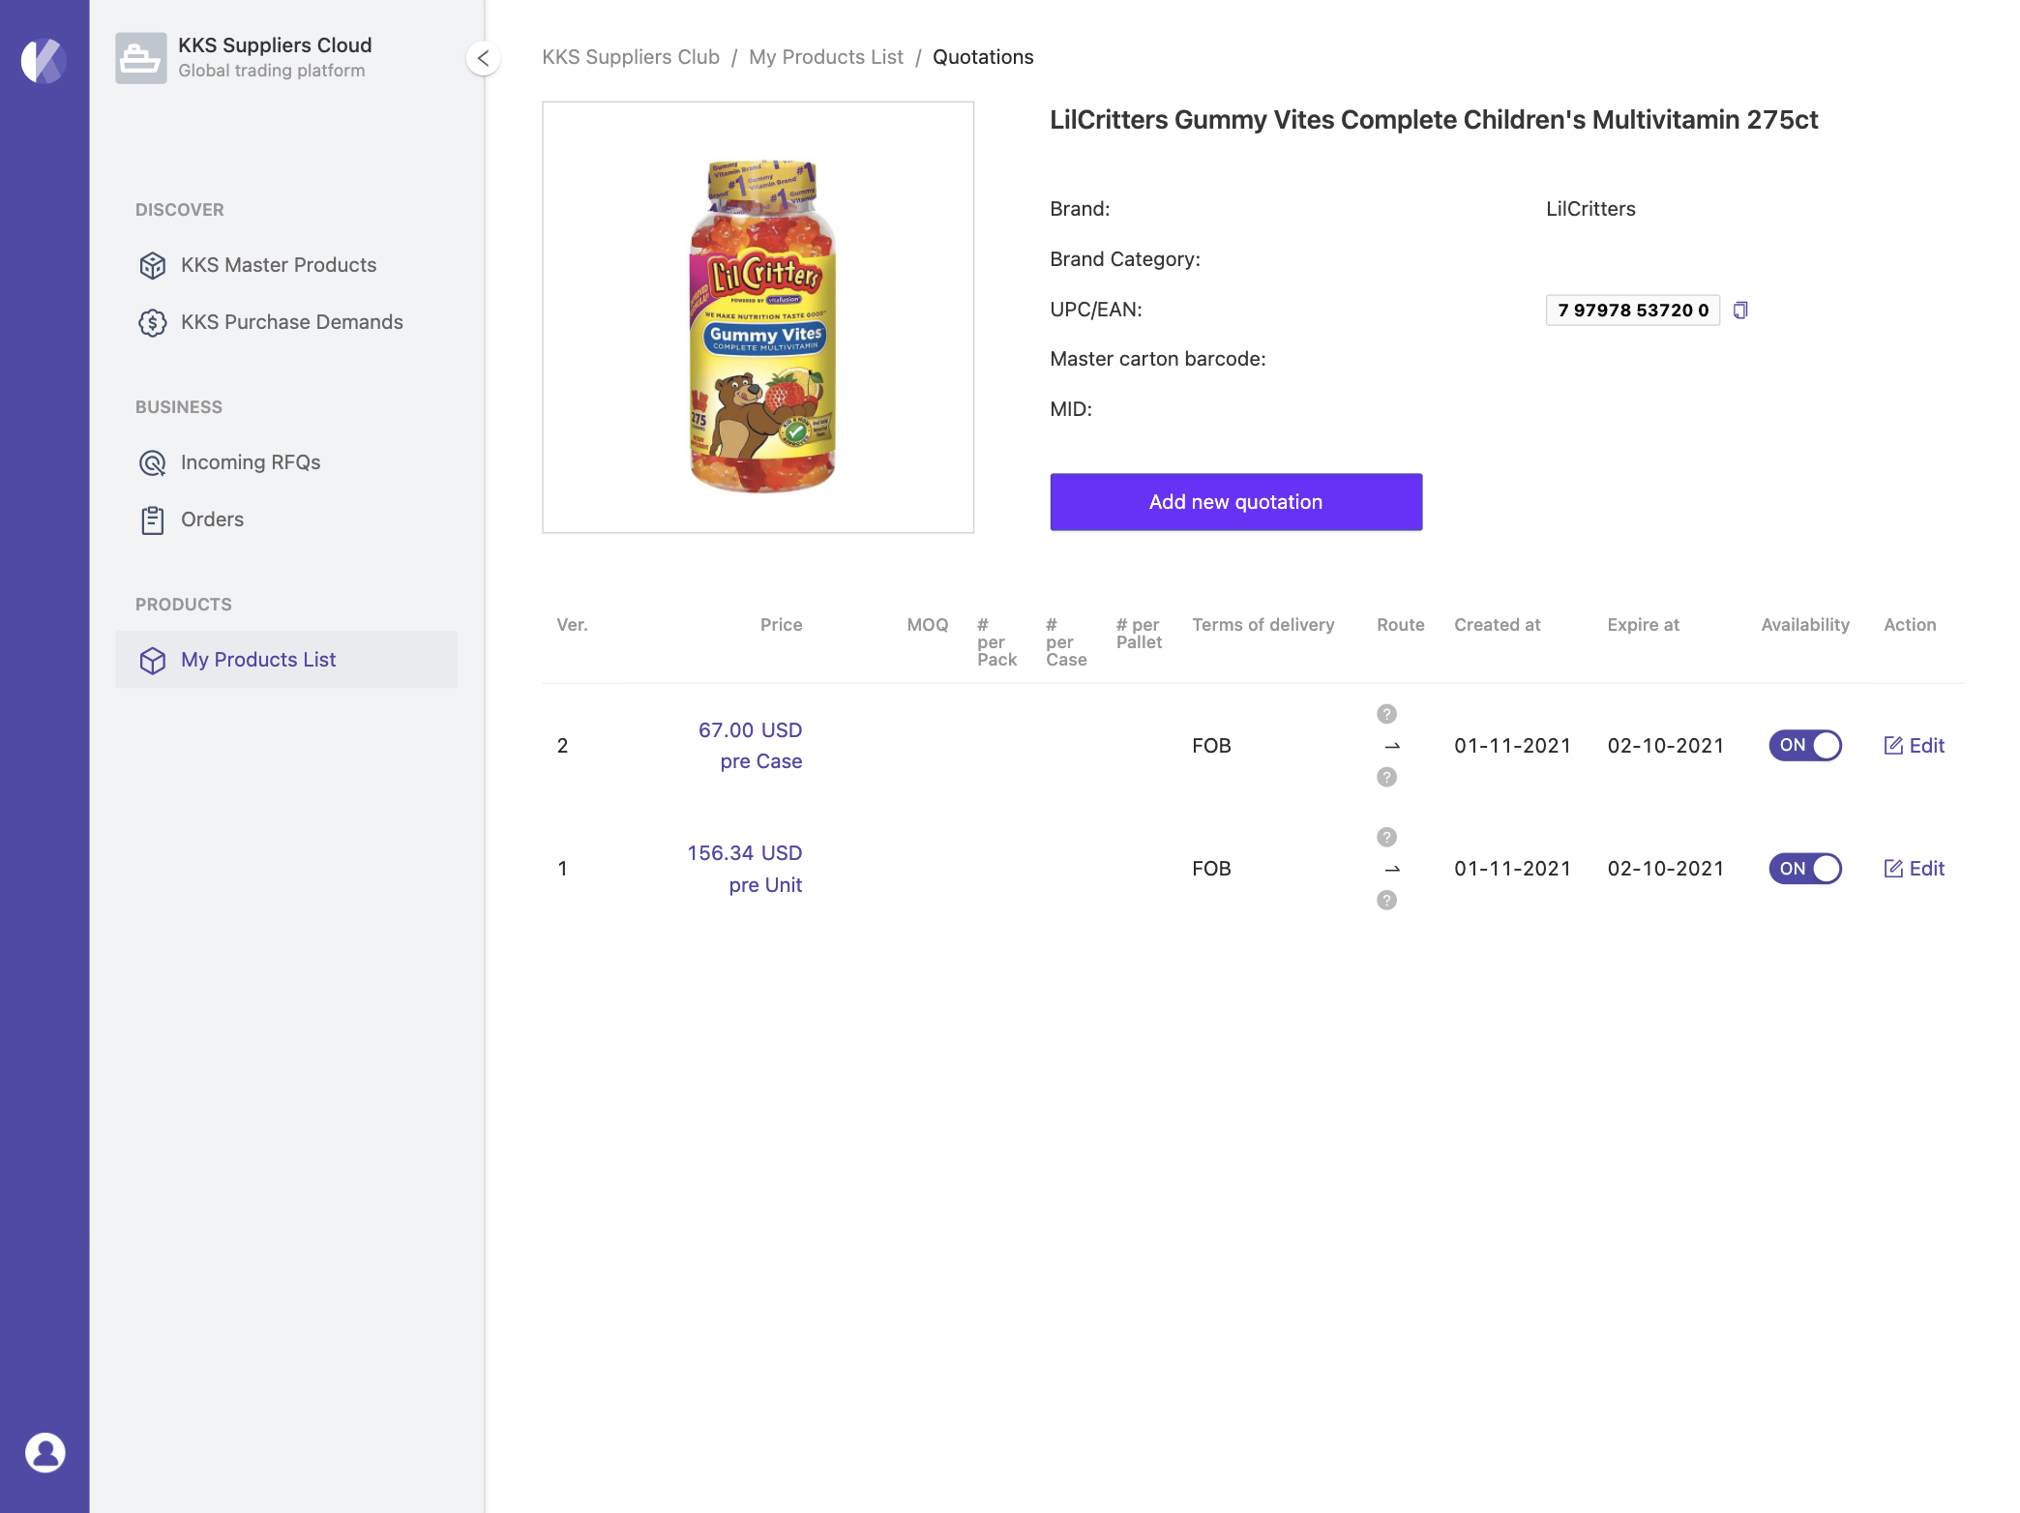Go to Orders page
The height and width of the screenshot is (1513, 2020).
tap(286, 519)
